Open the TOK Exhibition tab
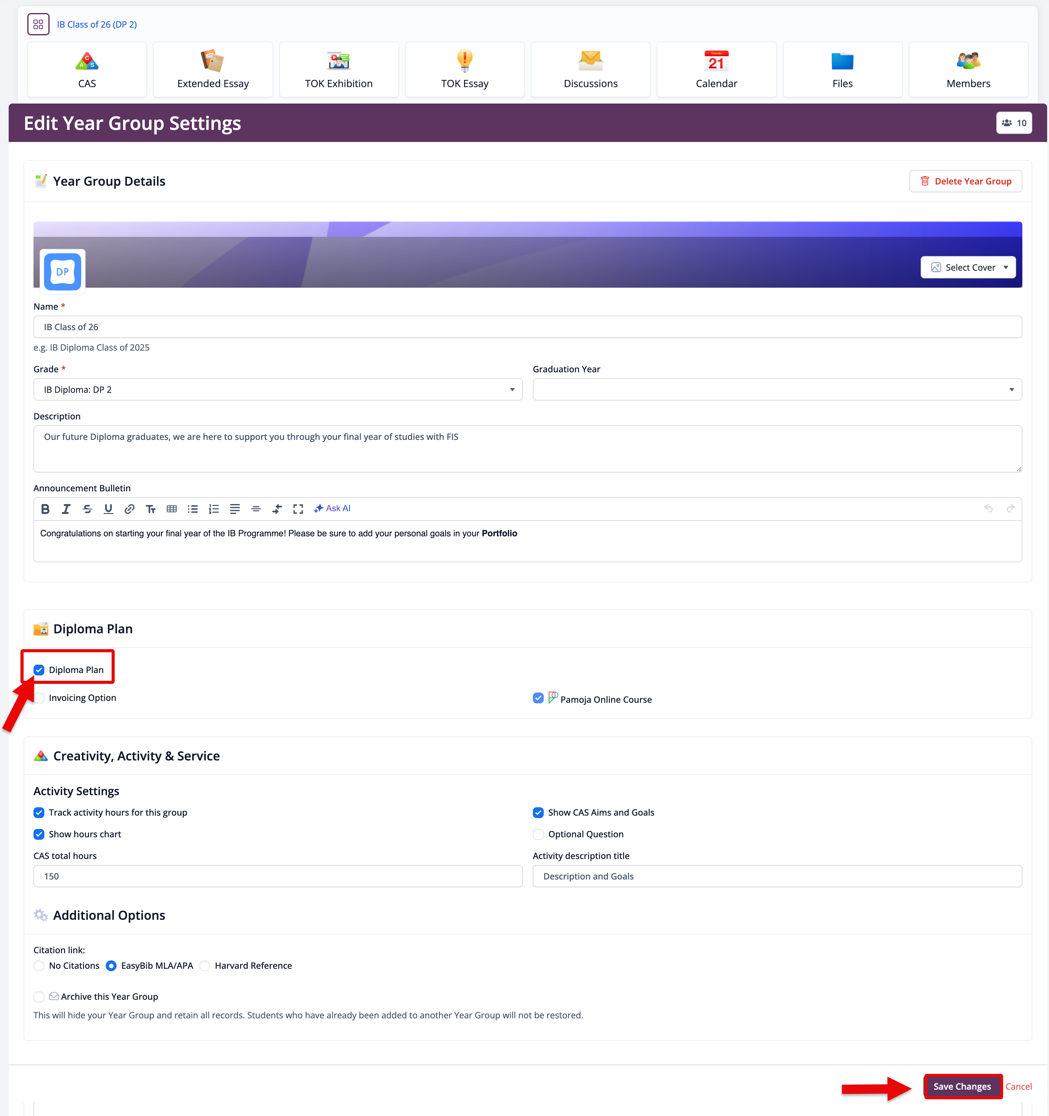This screenshot has height=1116, width=1049. (339, 70)
